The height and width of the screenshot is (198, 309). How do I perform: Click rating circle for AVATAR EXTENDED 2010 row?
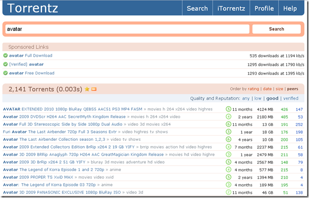[228, 109]
